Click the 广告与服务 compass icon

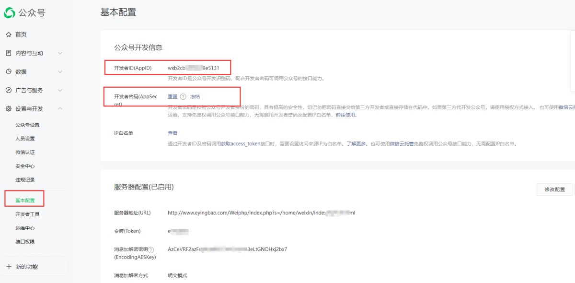pyautogui.click(x=9, y=90)
